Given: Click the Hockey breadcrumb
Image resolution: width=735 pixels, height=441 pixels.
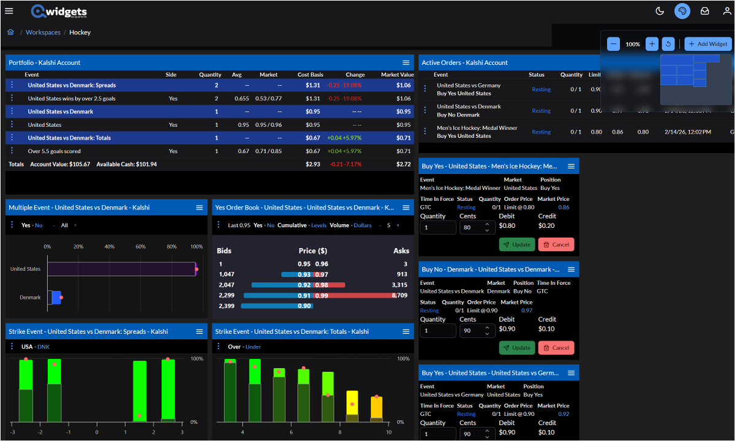Looking at the screenshot, I should (80, 32).
